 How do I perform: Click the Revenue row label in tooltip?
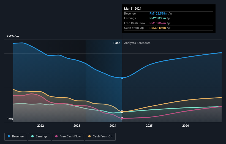130,13
